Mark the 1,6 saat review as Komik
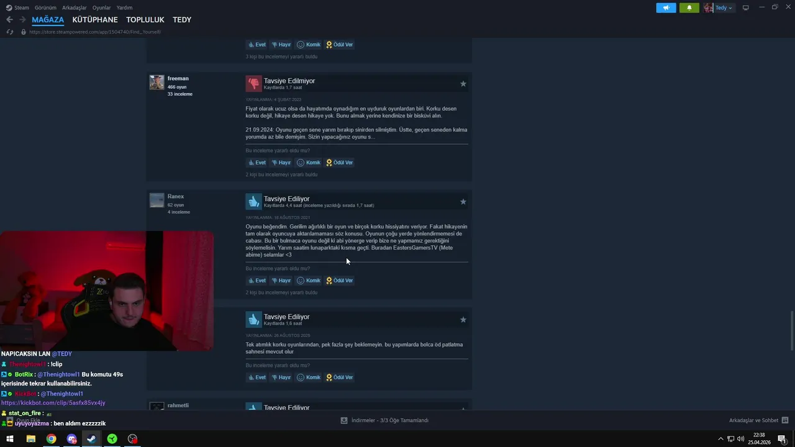 click(309, 377)
